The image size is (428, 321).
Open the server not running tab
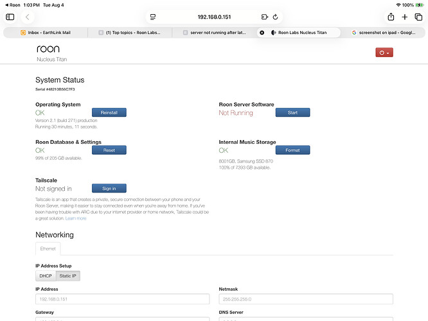[214, 33]
